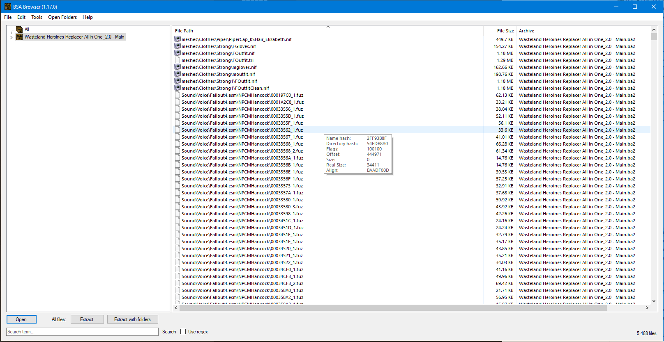Viewport: 664px width, 342px height.
Task: Open the Tools menu
Action: (37, 17)
